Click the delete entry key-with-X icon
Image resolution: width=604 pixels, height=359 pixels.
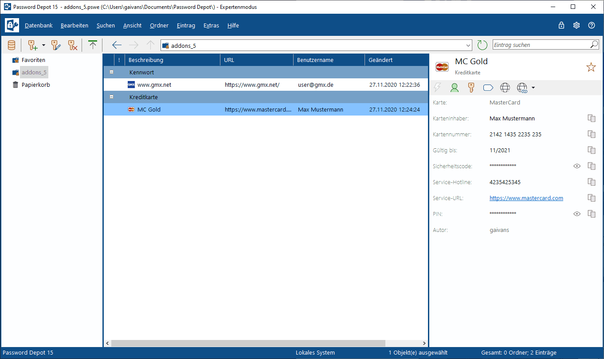[73, 45]
